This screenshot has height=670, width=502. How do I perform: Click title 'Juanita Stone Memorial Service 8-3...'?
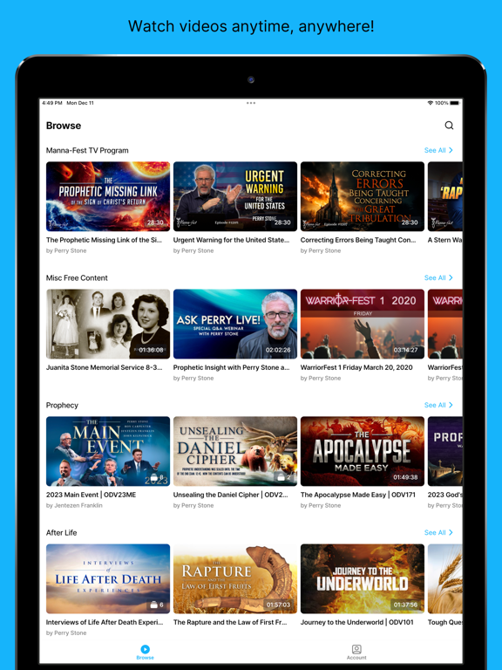[105, 367]
